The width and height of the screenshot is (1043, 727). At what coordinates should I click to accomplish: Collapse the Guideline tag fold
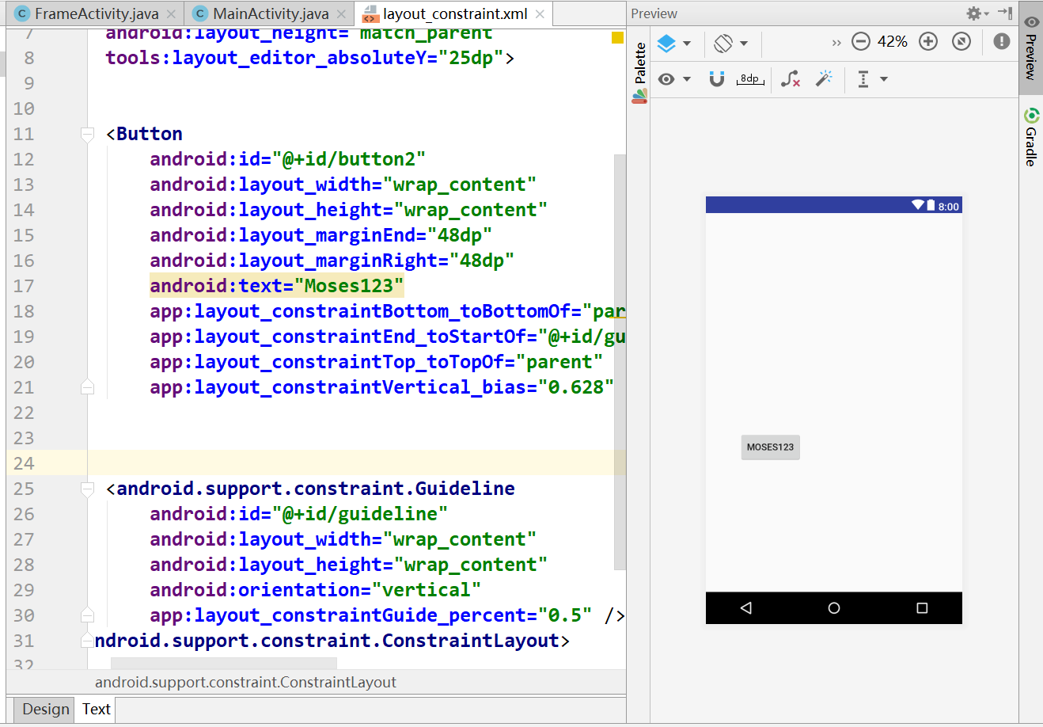click(88, 489)
